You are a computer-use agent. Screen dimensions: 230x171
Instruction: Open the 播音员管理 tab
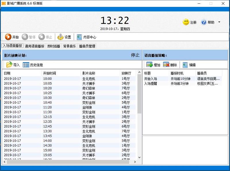coord(87,46)
